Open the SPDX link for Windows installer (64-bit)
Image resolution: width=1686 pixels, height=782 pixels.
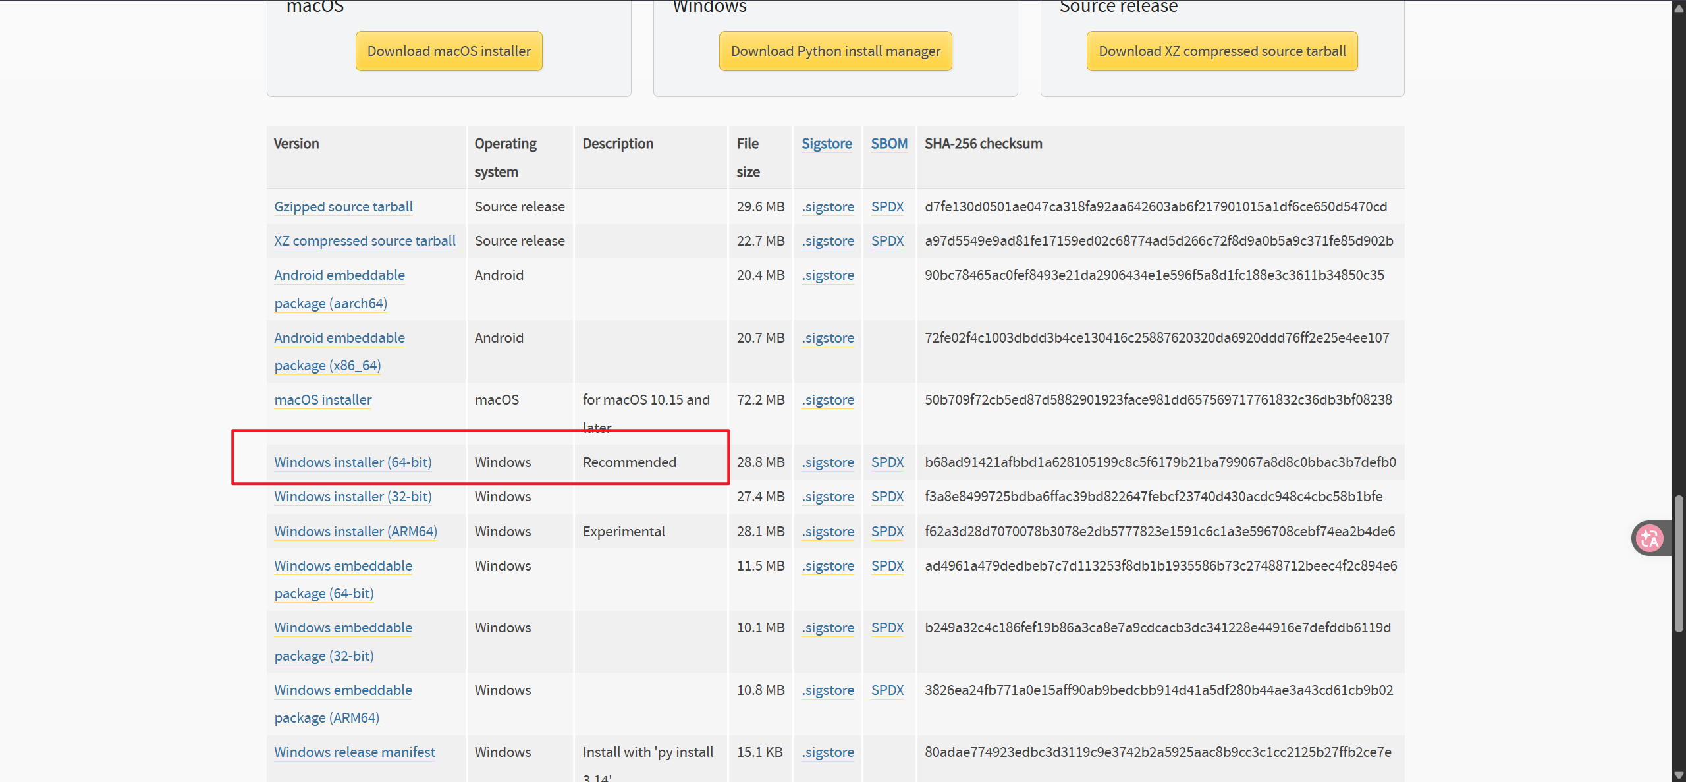pyautogui.click(x=887, y=462)
